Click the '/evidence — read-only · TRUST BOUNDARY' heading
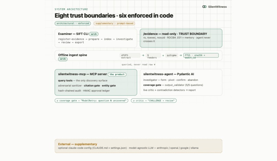 tap(175, 34)
